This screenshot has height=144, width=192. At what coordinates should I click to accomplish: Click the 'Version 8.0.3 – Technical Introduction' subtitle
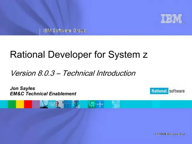point(73,73)
